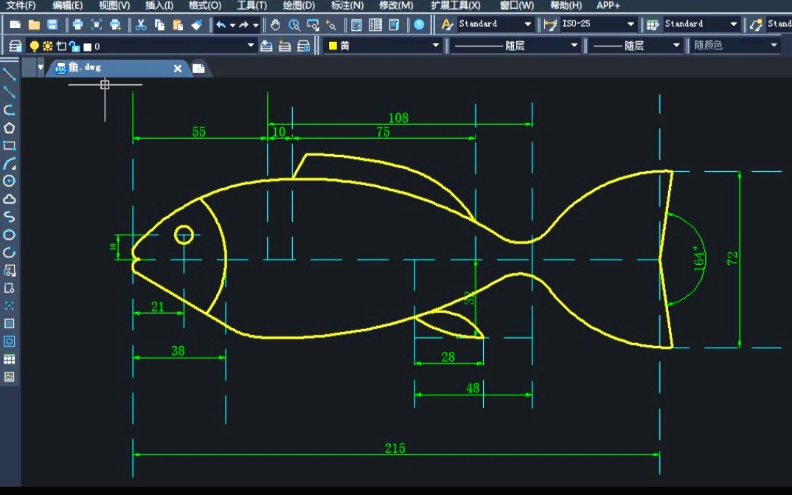This screenshot has height=495, width=792.
Task: Open the Layer Properties Manager
Action: coord(15,46)
